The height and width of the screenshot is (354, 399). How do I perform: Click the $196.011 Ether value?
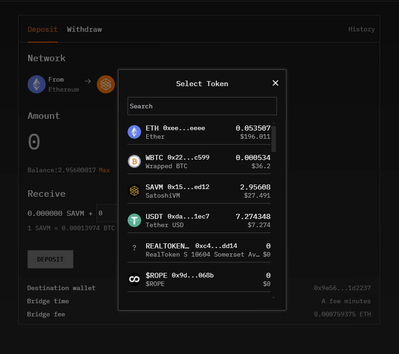click(x=255, y=136)
